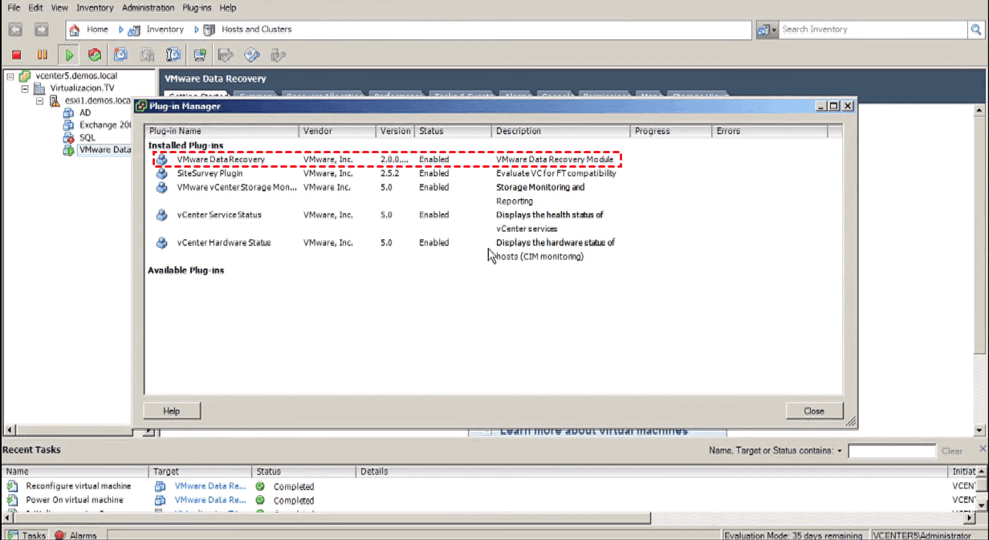Open the dropdown arrow after Inventory

(196, 30)
